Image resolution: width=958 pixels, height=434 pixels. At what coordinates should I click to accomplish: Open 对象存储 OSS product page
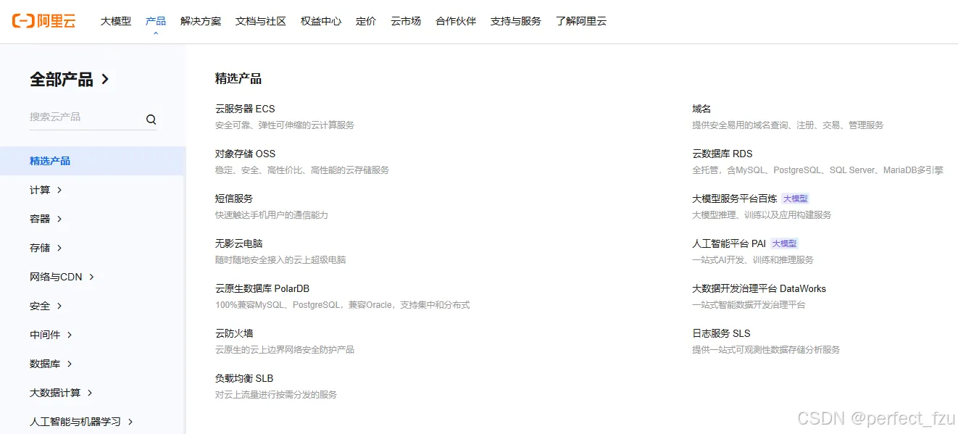244,153
